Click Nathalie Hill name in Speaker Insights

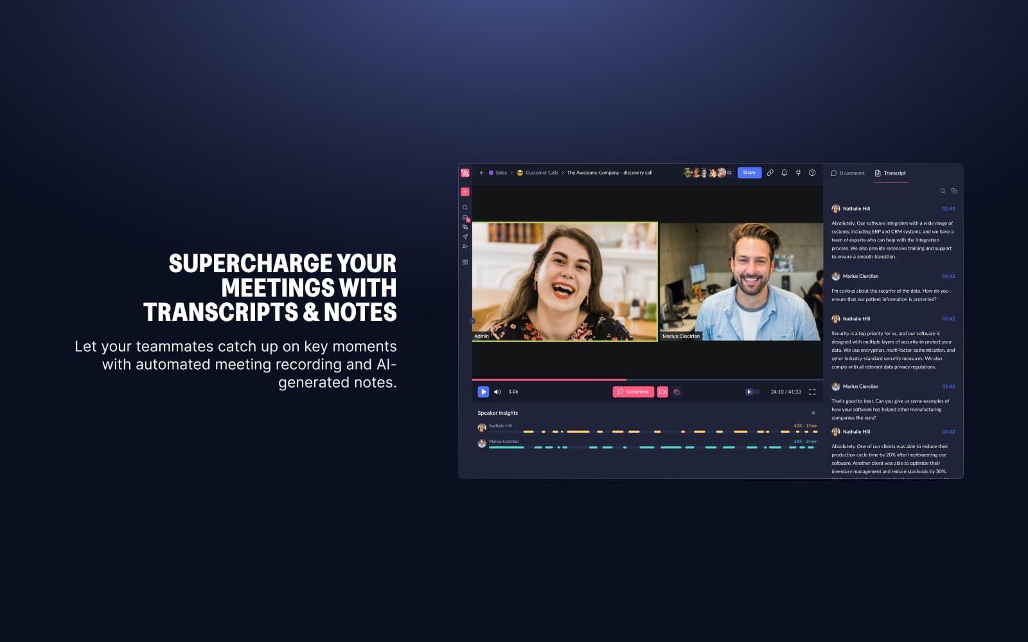tap(500, 426)
